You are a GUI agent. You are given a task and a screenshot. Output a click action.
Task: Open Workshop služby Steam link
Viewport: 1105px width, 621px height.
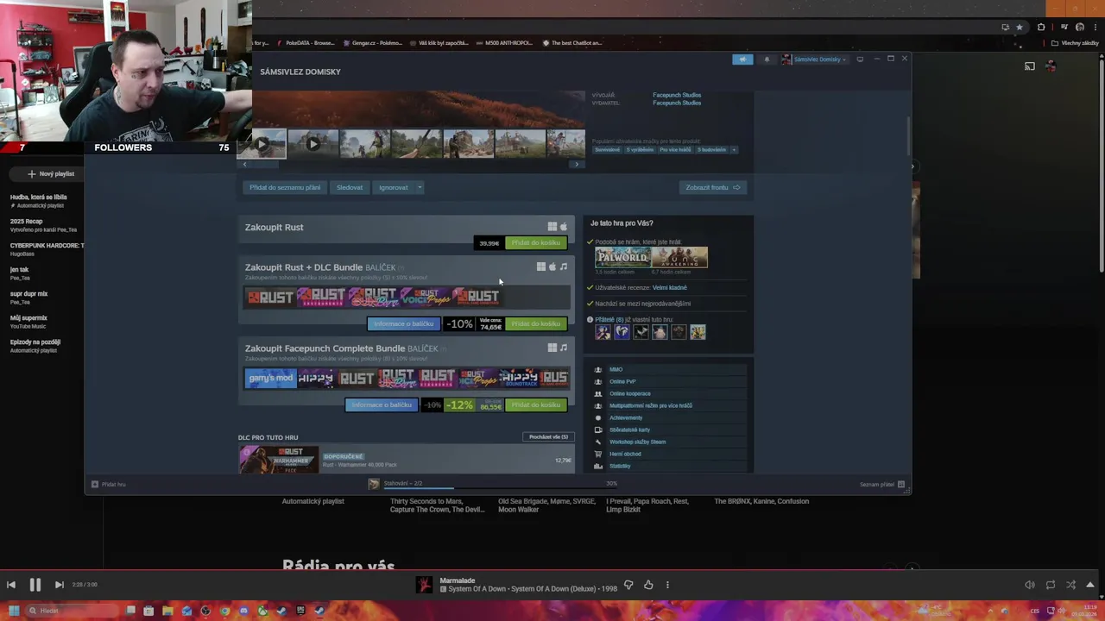(637, 442)
